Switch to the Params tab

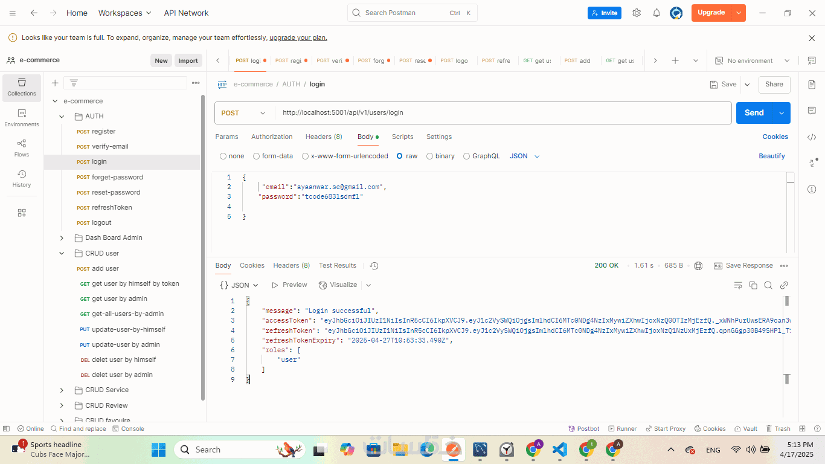tap(227, 137)
